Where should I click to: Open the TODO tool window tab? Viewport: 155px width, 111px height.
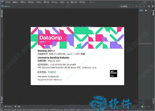point(8,106)
